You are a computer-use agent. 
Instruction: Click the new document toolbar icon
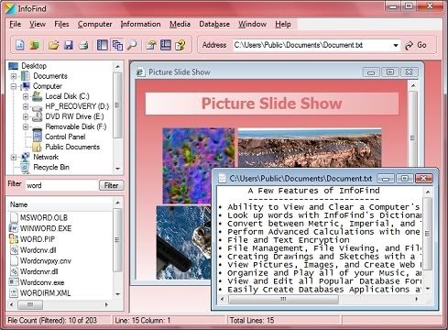coord(20,45)
